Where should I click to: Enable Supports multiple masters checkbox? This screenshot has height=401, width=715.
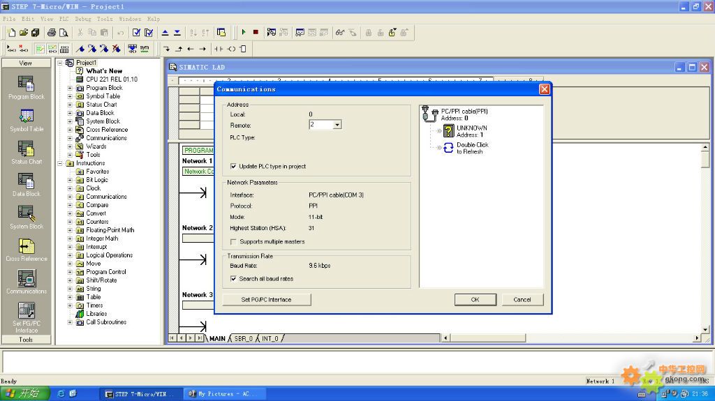click(x=233, y=241)
